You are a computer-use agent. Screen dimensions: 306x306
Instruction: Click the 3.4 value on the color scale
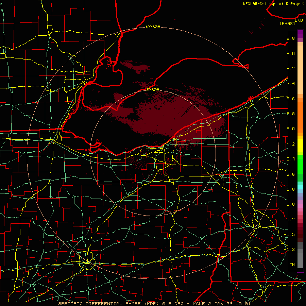pyautogui.click(x=291, y=159)
